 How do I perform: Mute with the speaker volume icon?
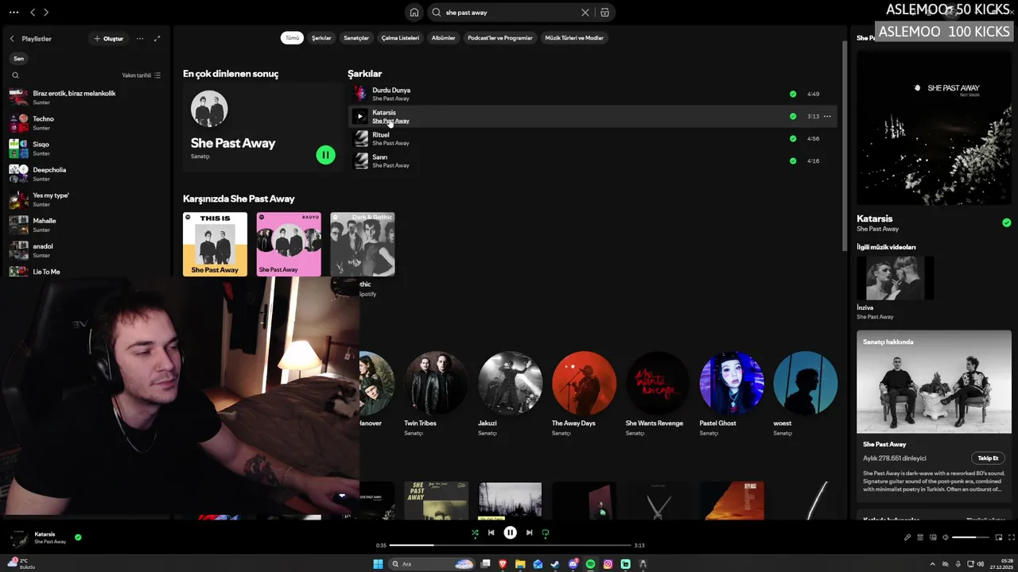pos(946,537)
